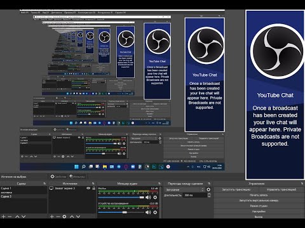Image resolution: width=305 pixels, height=228 pixels.
Task: Click the YouTube Chat dock panel
Action: [275, 94]
